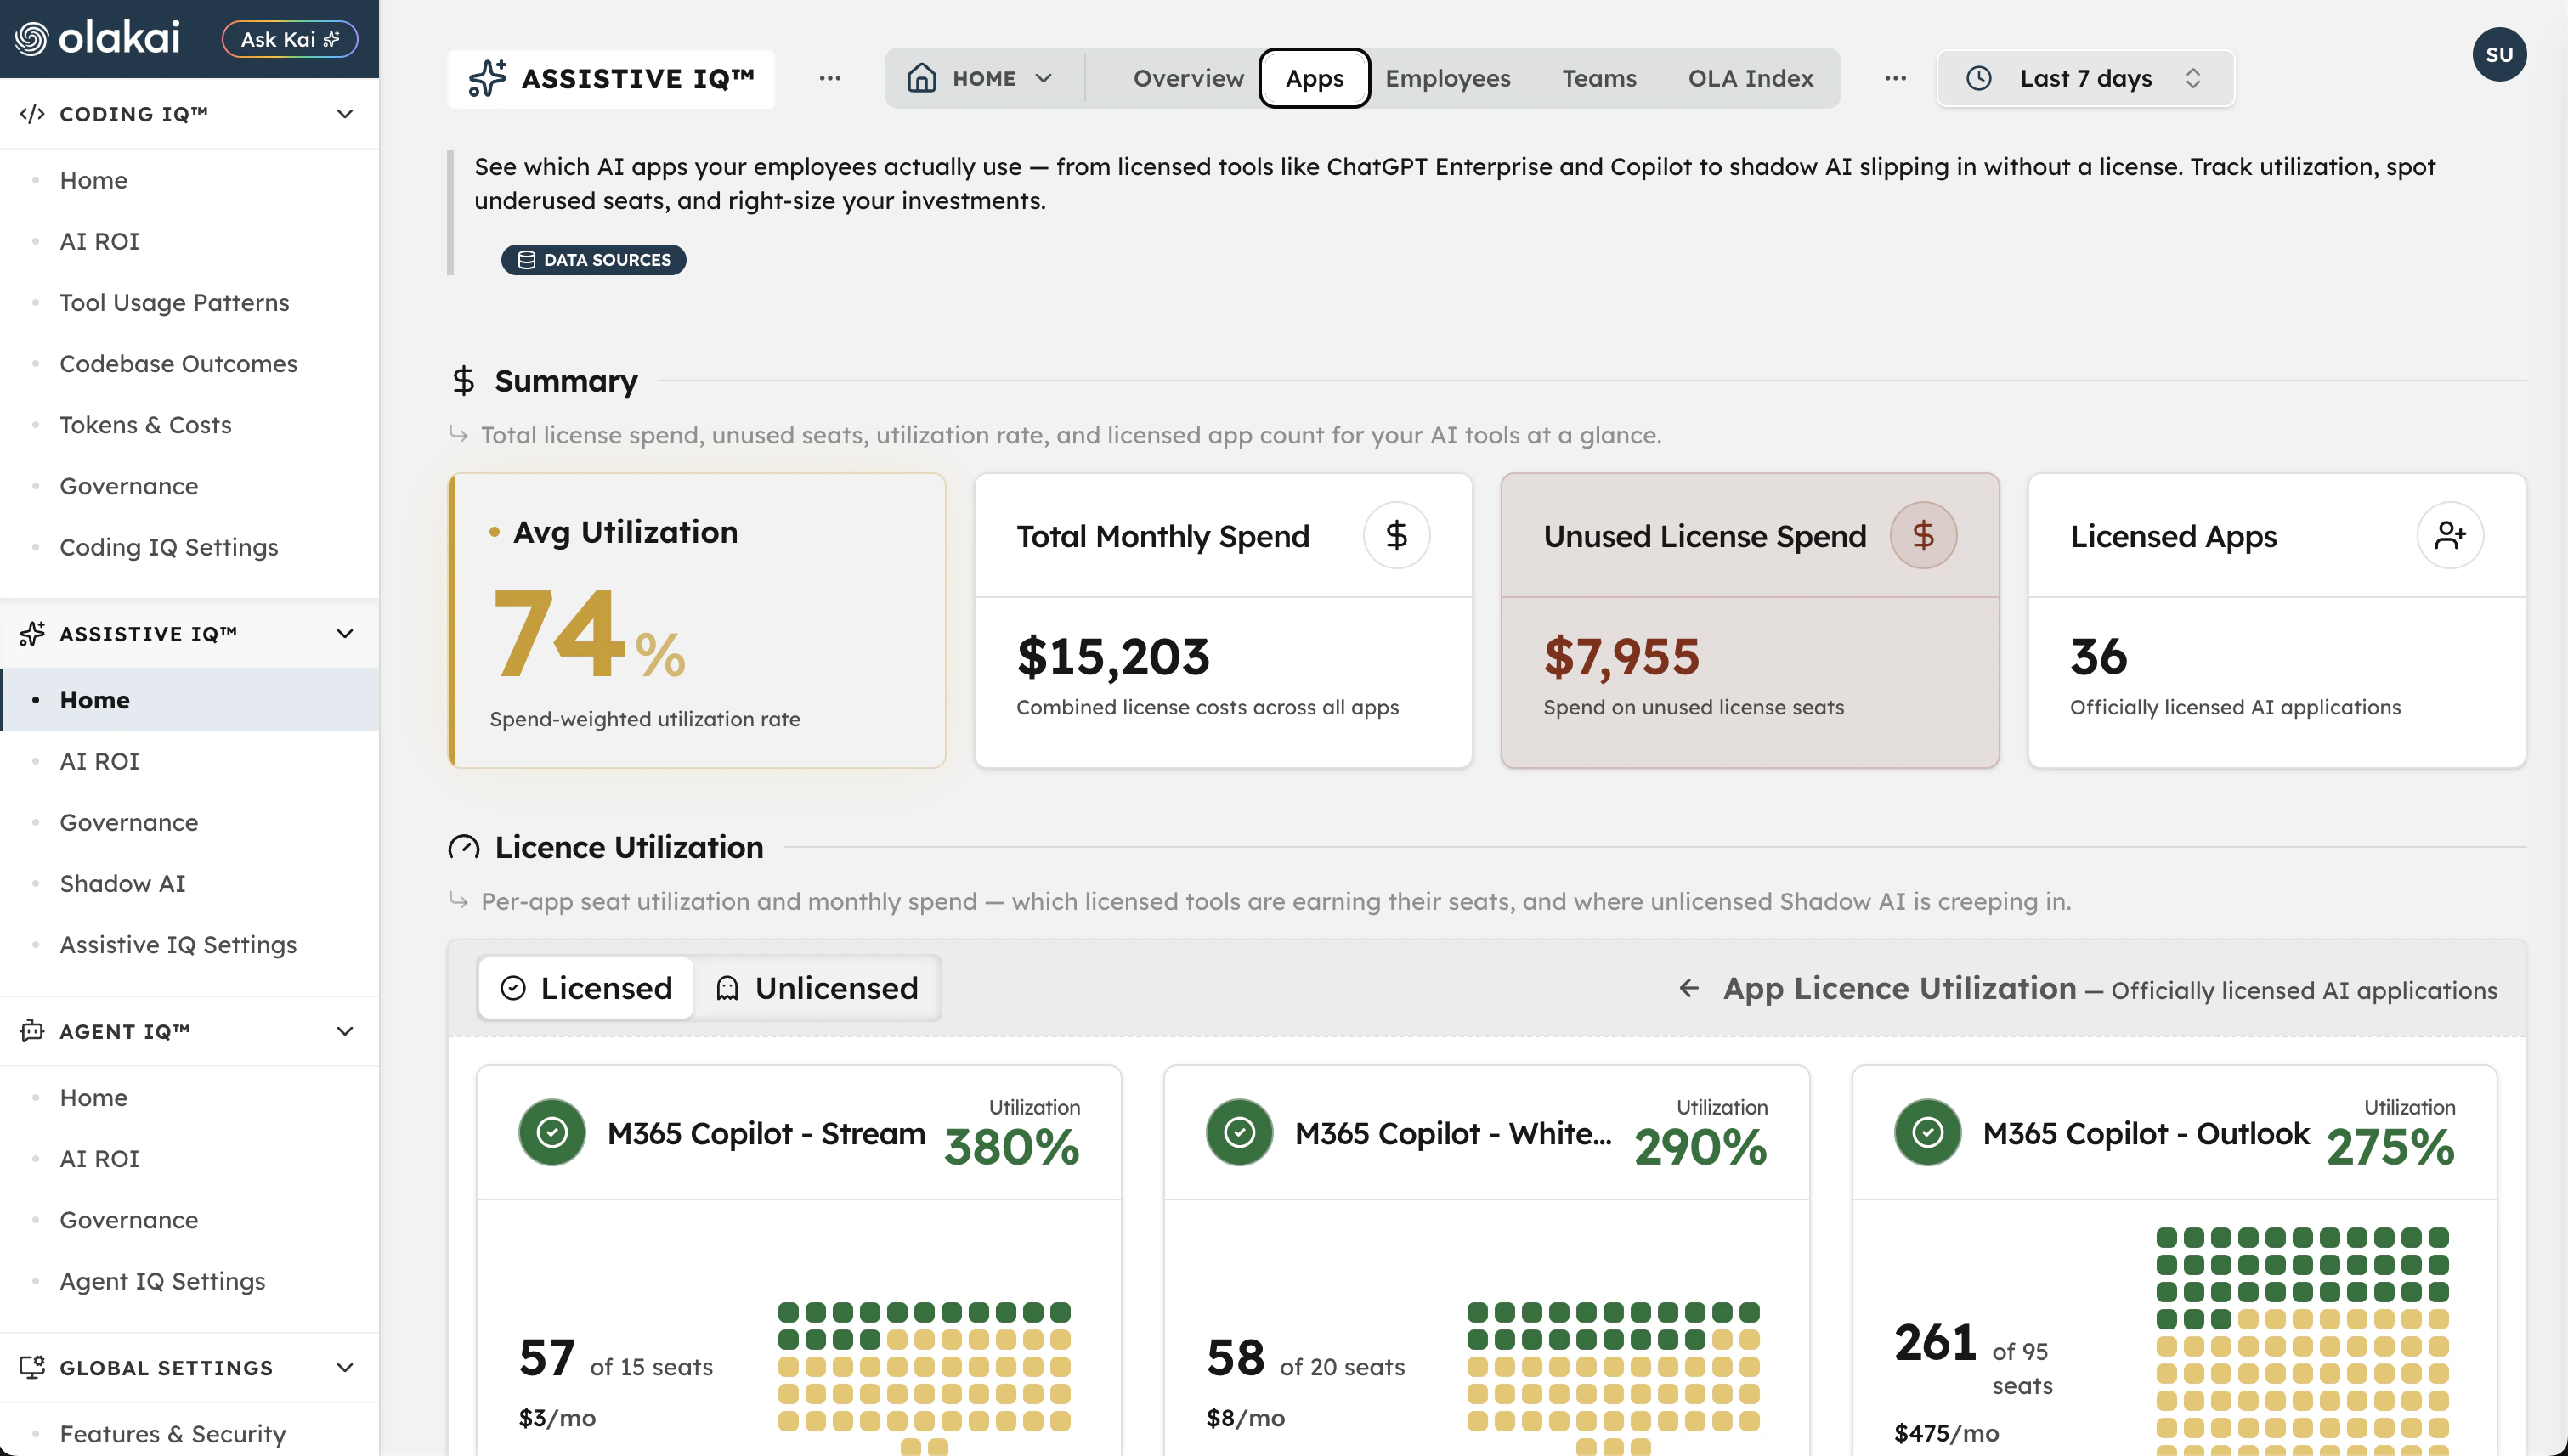Open Ask Kai assistant
2568x1456 pixels.
[289, 39]
